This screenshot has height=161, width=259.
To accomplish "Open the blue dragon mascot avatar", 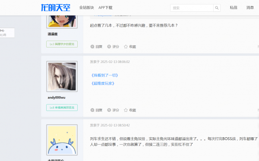I will [62, 140].
